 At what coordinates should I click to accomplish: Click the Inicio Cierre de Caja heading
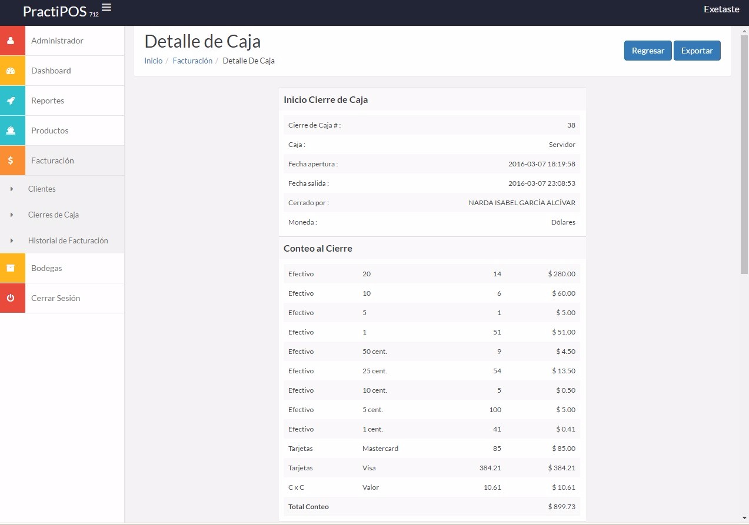(325, 100)
